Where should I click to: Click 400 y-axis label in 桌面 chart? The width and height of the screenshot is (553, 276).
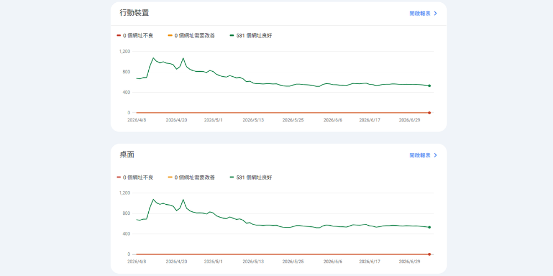[127, 233]
